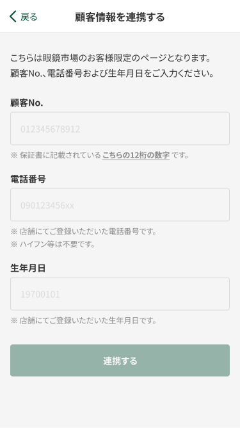Screen dimensions: 240x428
Task: Click the 戻る back text
Action: [29, 17]
